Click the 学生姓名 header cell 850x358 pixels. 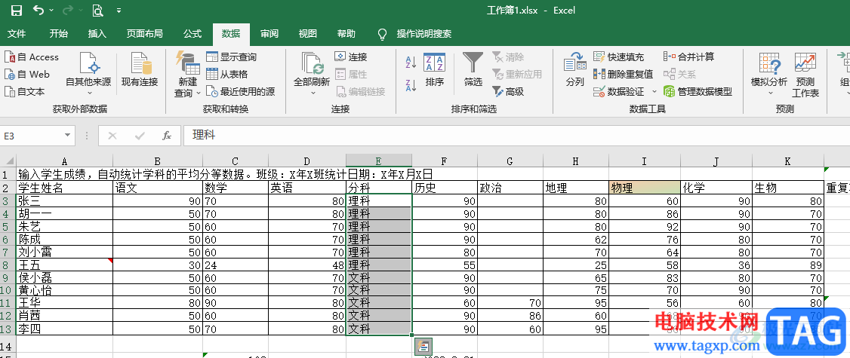[64, 188]
